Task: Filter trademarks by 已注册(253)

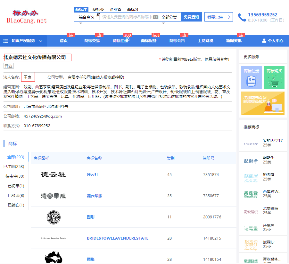Action: pos(14,166)
